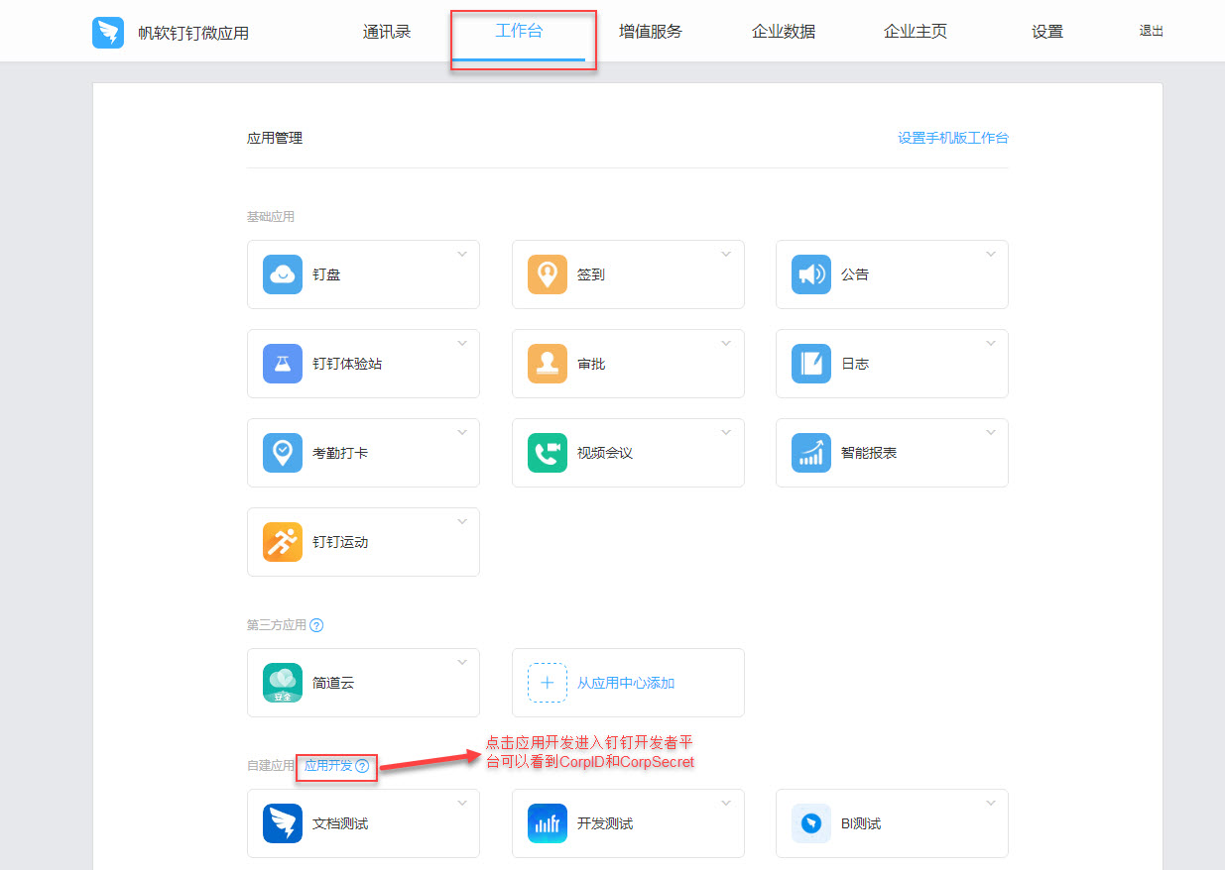Click the 退出 logout link
Screen dimensions: 1225x870
1152,31
